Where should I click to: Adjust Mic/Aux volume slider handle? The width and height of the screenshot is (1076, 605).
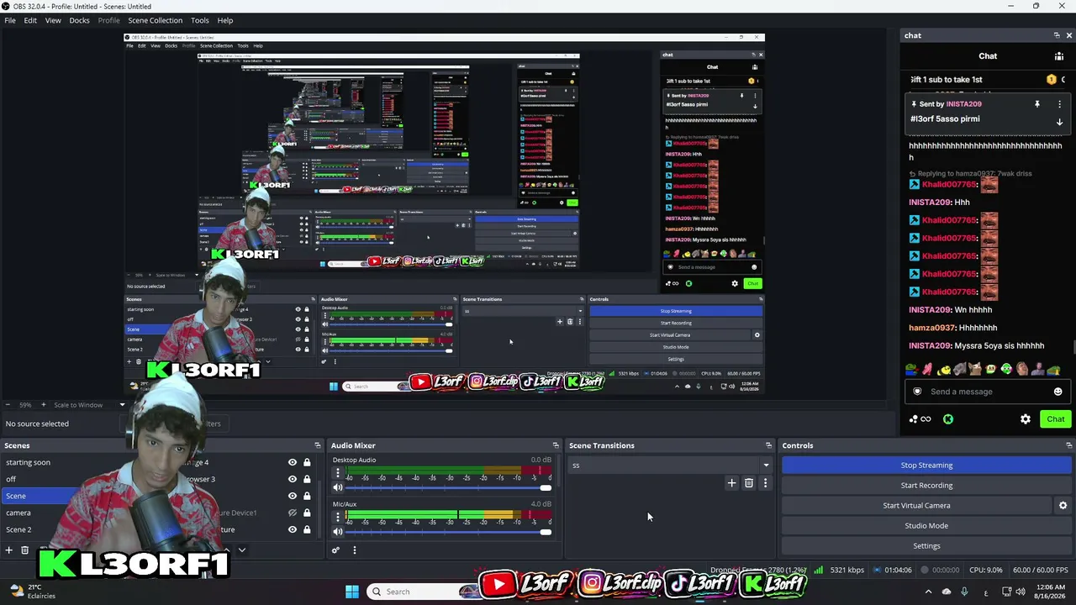(x=546, y=531)
